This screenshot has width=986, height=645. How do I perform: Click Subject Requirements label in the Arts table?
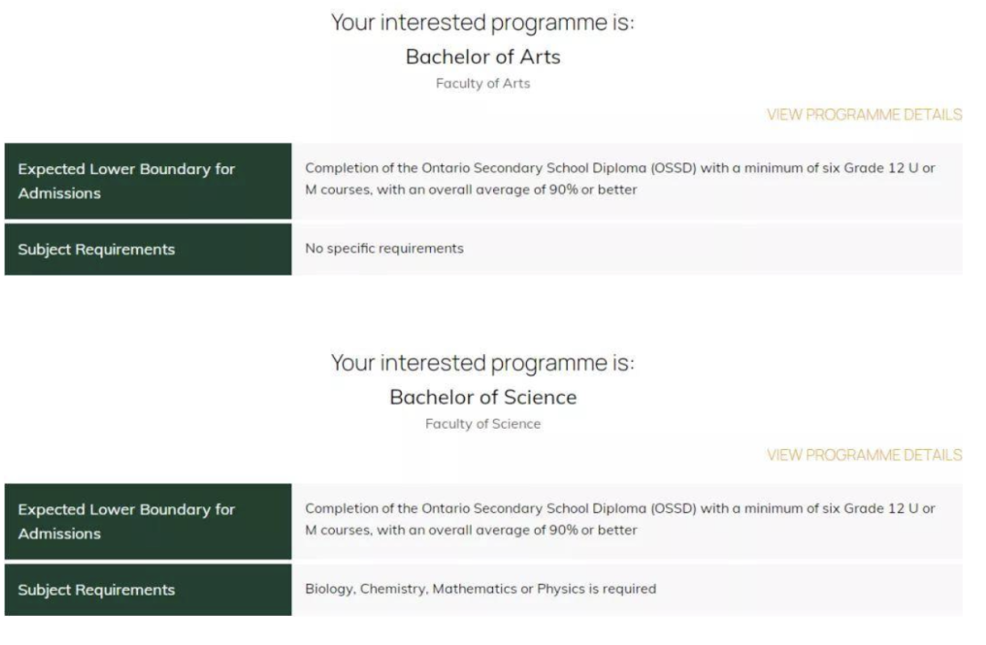click(97, 249)
